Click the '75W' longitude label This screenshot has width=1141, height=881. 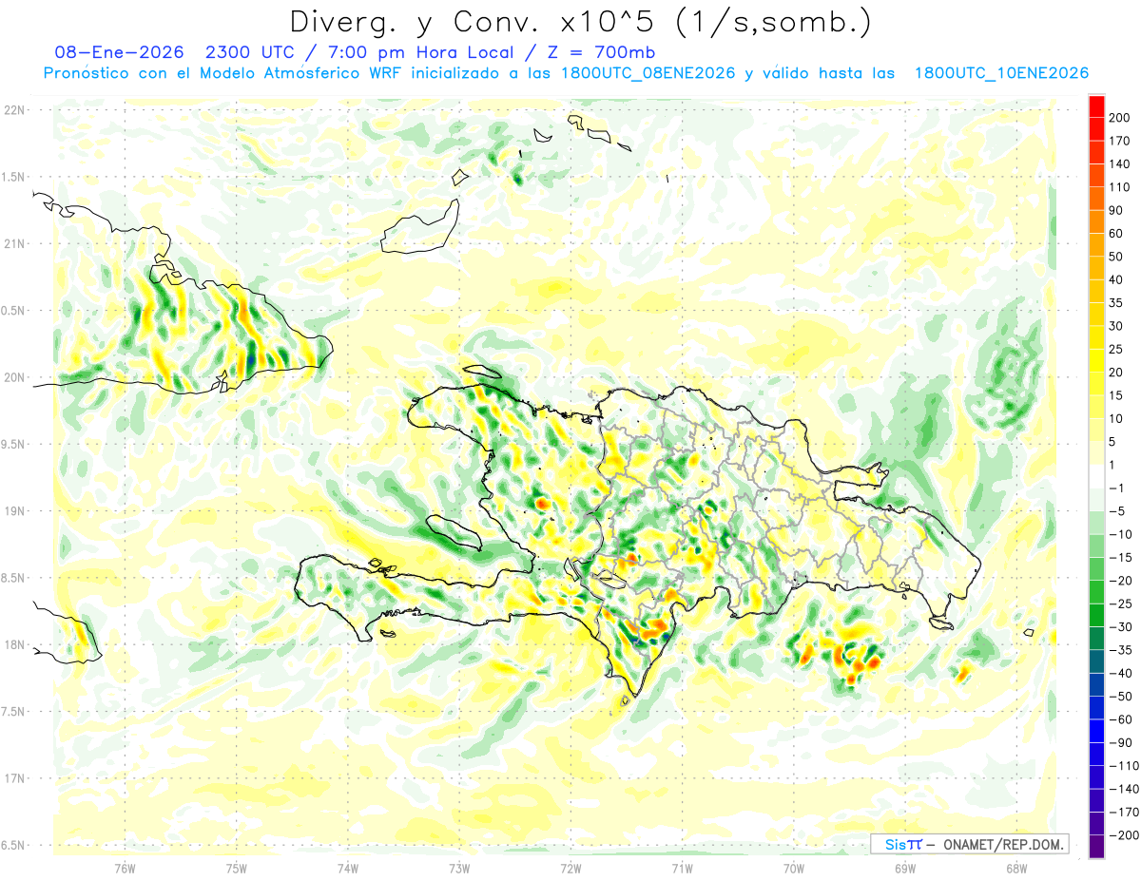(x=237, y=868)
